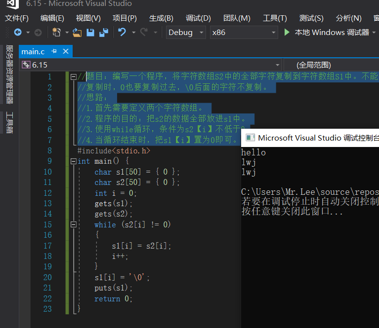Click the 6.15 project icon in navigation bar

pyautogui.click(x=26, y=65)
